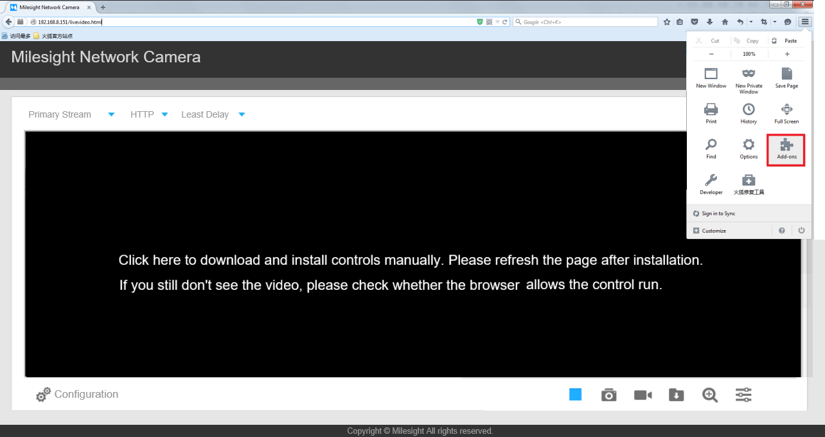This screenshot has height=437, width=825.
Task: Open Find from the Firefox menu
Action: (711, 150)
